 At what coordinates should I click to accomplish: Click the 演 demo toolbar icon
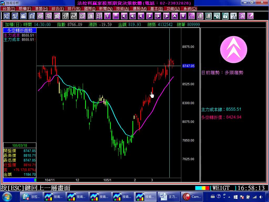(242, 16)
